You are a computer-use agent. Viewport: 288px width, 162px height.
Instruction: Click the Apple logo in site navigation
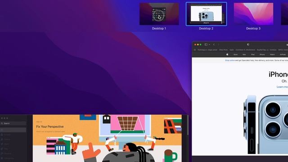[227, 54]
